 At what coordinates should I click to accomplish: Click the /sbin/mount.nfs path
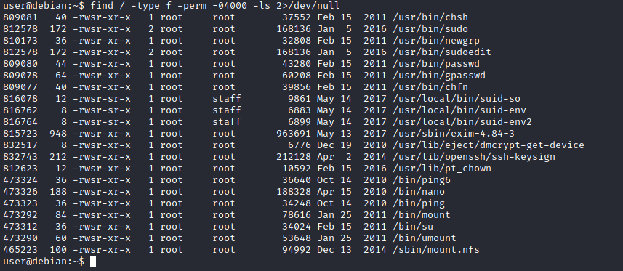[436, 250]
